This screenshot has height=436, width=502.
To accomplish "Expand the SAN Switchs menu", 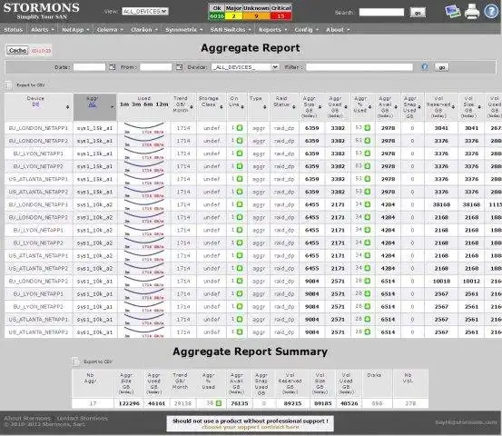I will click(231, 30).
